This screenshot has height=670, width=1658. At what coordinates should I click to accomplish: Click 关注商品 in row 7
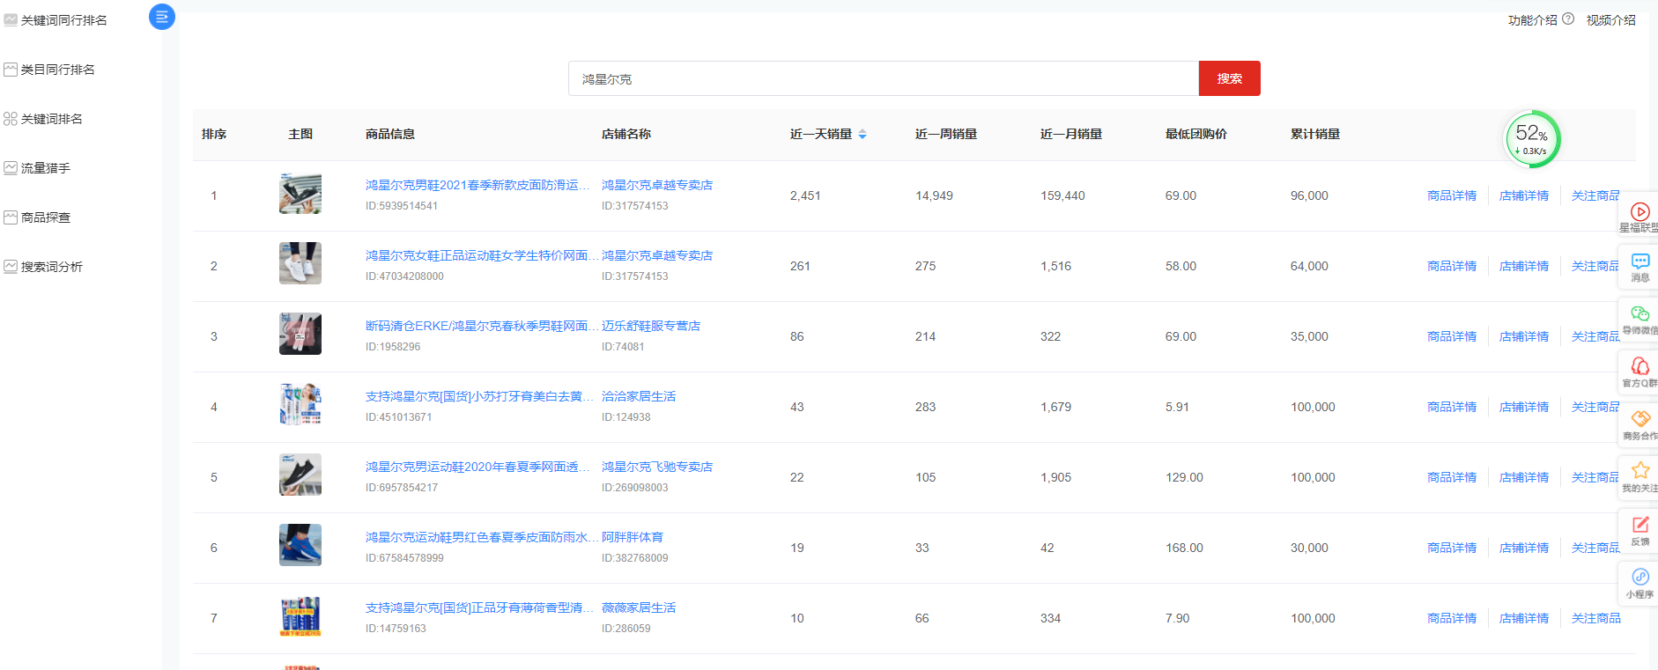tap(1596, 618)
